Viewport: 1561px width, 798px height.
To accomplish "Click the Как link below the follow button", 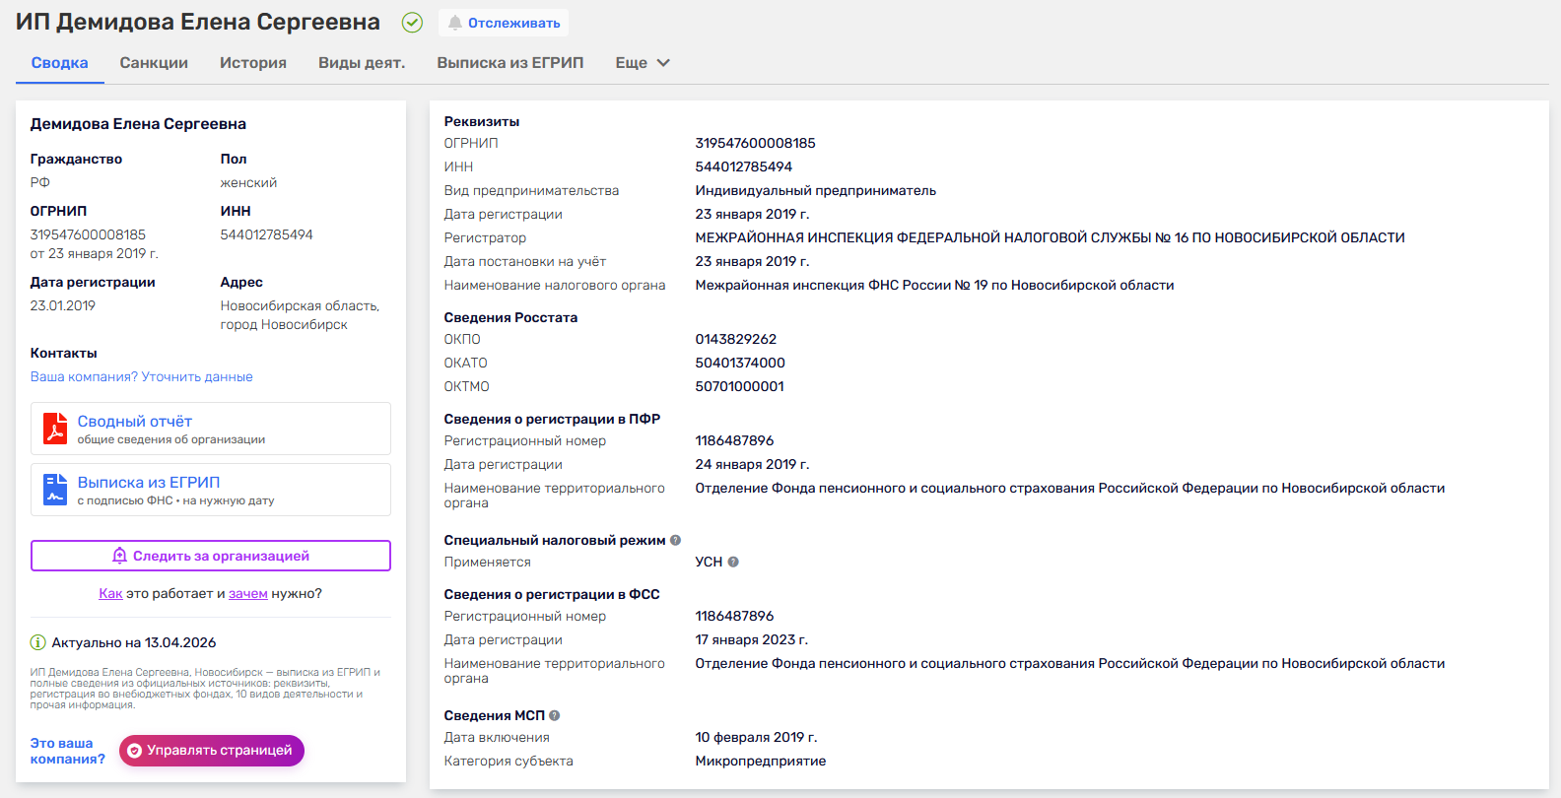I will click(110, 593).
